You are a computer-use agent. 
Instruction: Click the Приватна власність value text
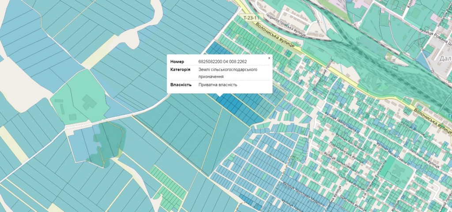click(x=218, y=84)
